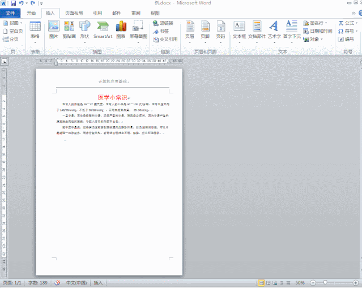Insert a Bookmark (书签)
The width and height of the screenshot is (362, 288).
(161, 31)
